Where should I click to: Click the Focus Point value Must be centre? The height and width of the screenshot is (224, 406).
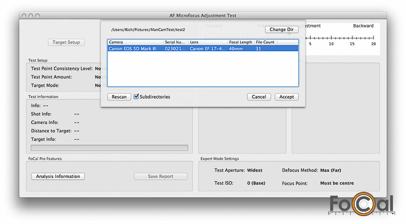(337, 183)
